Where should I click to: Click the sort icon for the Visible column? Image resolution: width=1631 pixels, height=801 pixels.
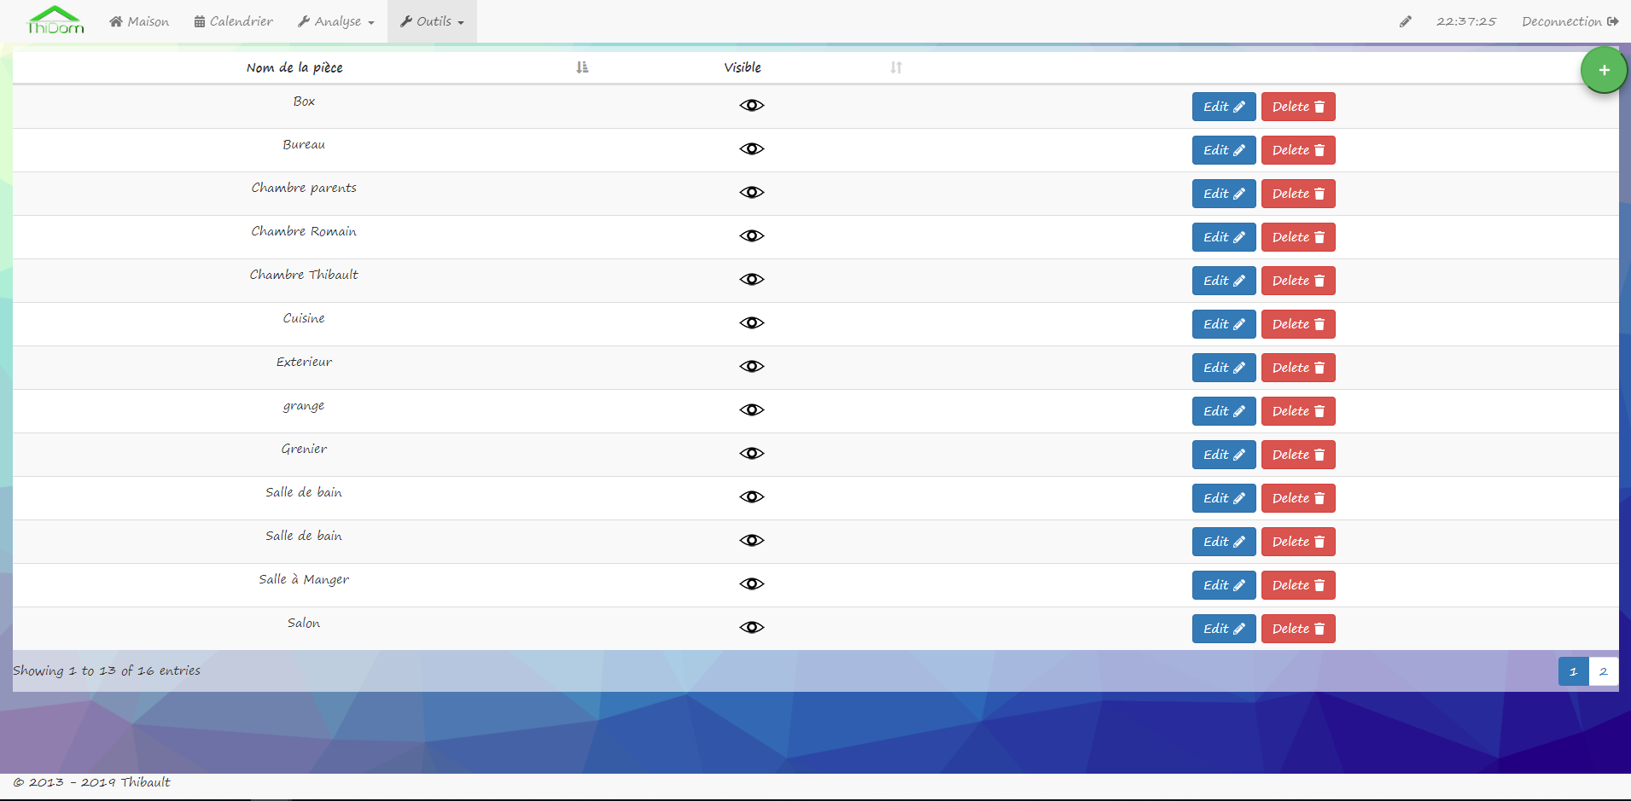[896, 67]
